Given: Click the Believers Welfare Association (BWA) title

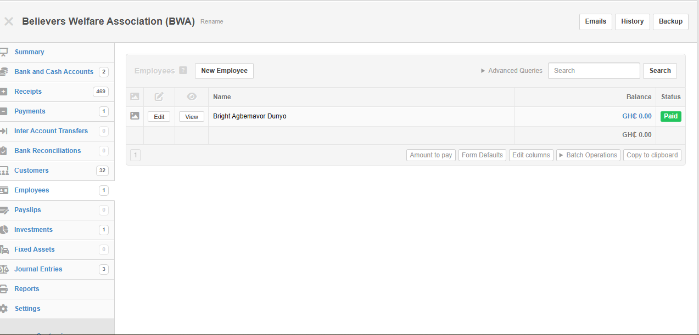Looking at the screenshot, I should tap(108, 21).
